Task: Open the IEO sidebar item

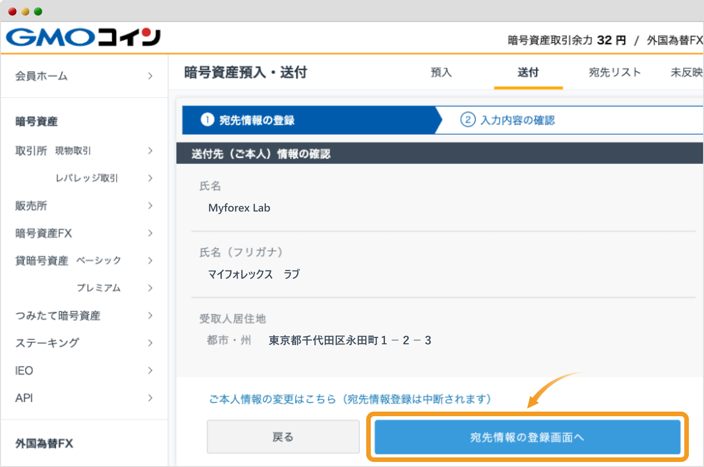Action: coord(23,370)
